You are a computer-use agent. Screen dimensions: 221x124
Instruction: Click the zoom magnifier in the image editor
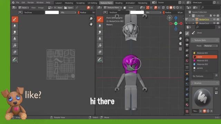point(91,19)
